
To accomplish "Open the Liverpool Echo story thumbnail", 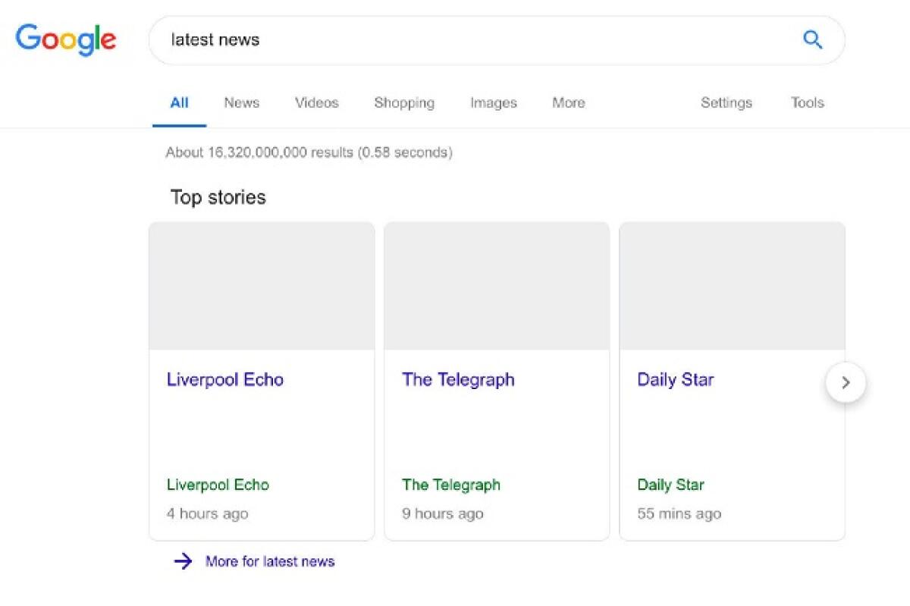I will click(262, 285).
